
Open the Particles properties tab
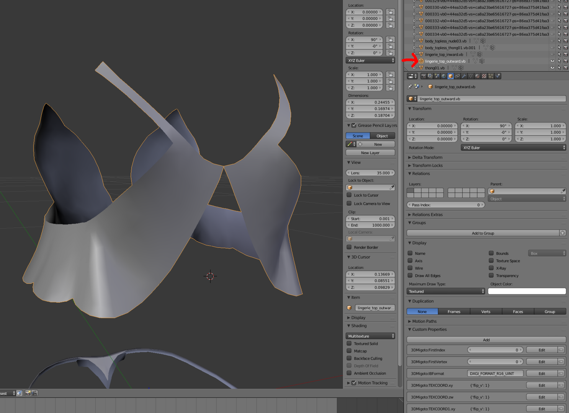click(x=491, y=76)
